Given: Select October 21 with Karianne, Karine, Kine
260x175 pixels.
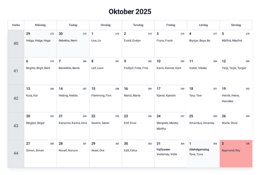Looking at the screenshot, I should click(x=73, y=126).
